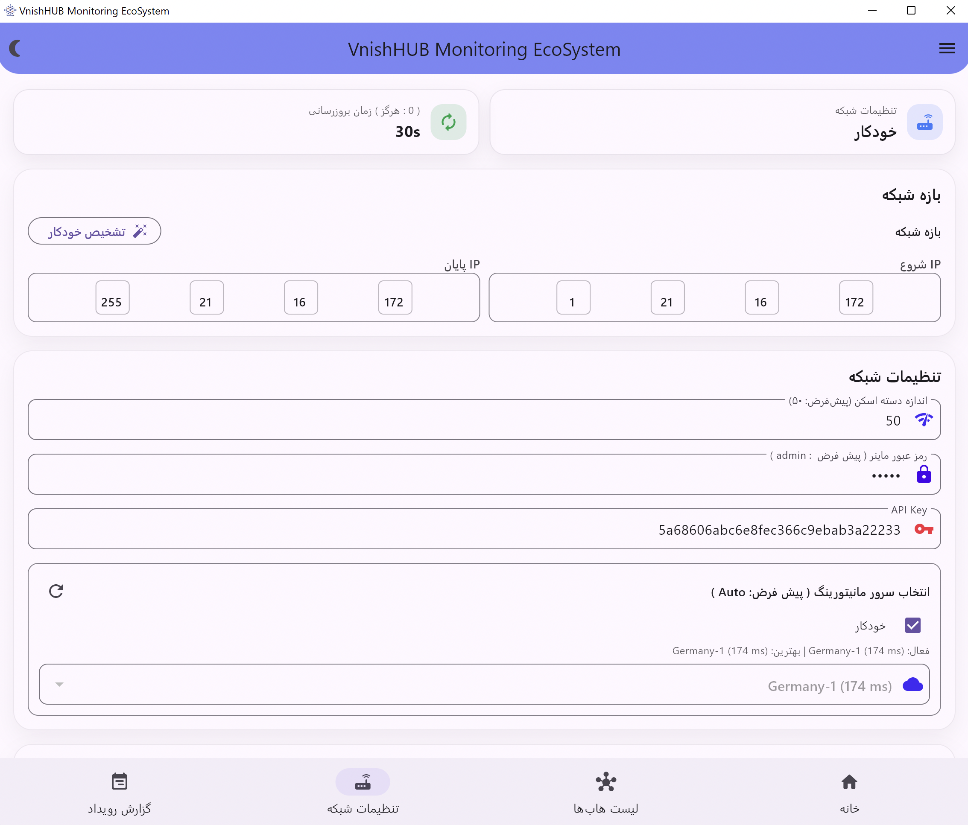Screen dimensions: 968x825
Task: Open the Germany-1 (174 ms) server selector
Action: [x=484, y=685]
